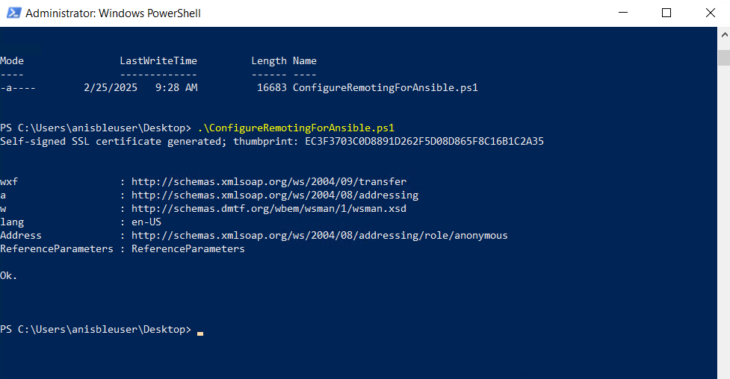Click the ws/2004/09/transfer schema URL
Viewport: 730px width, 379px height.
(x=269, y=181)
